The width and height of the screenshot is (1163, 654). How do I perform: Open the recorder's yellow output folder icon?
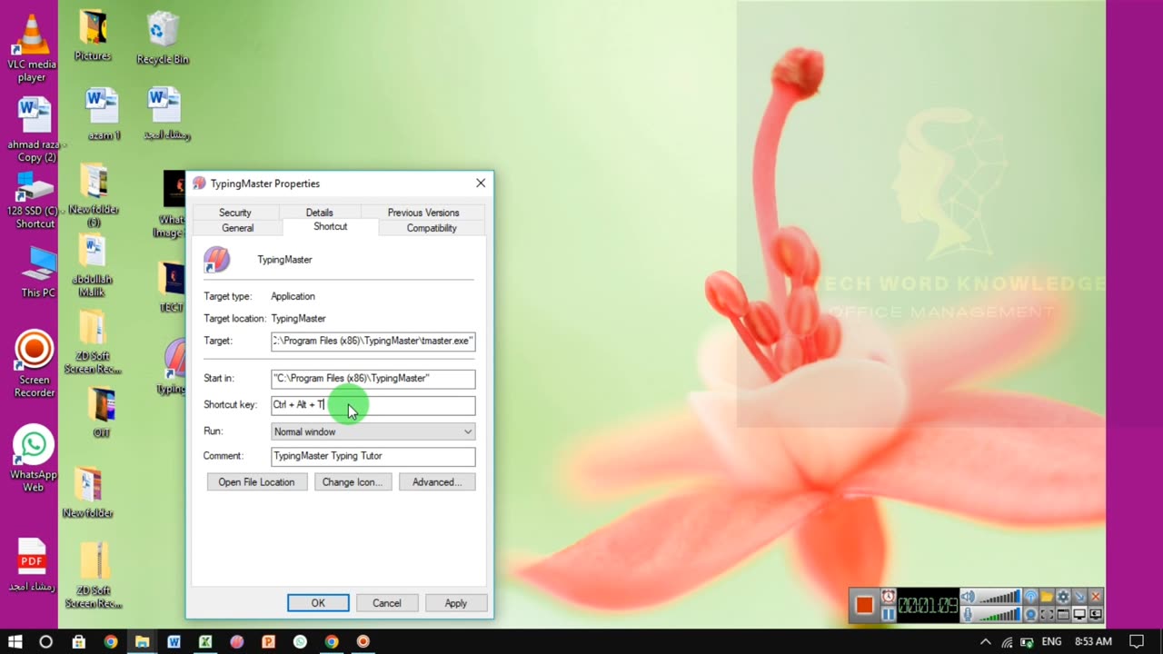coord(1047,597)
